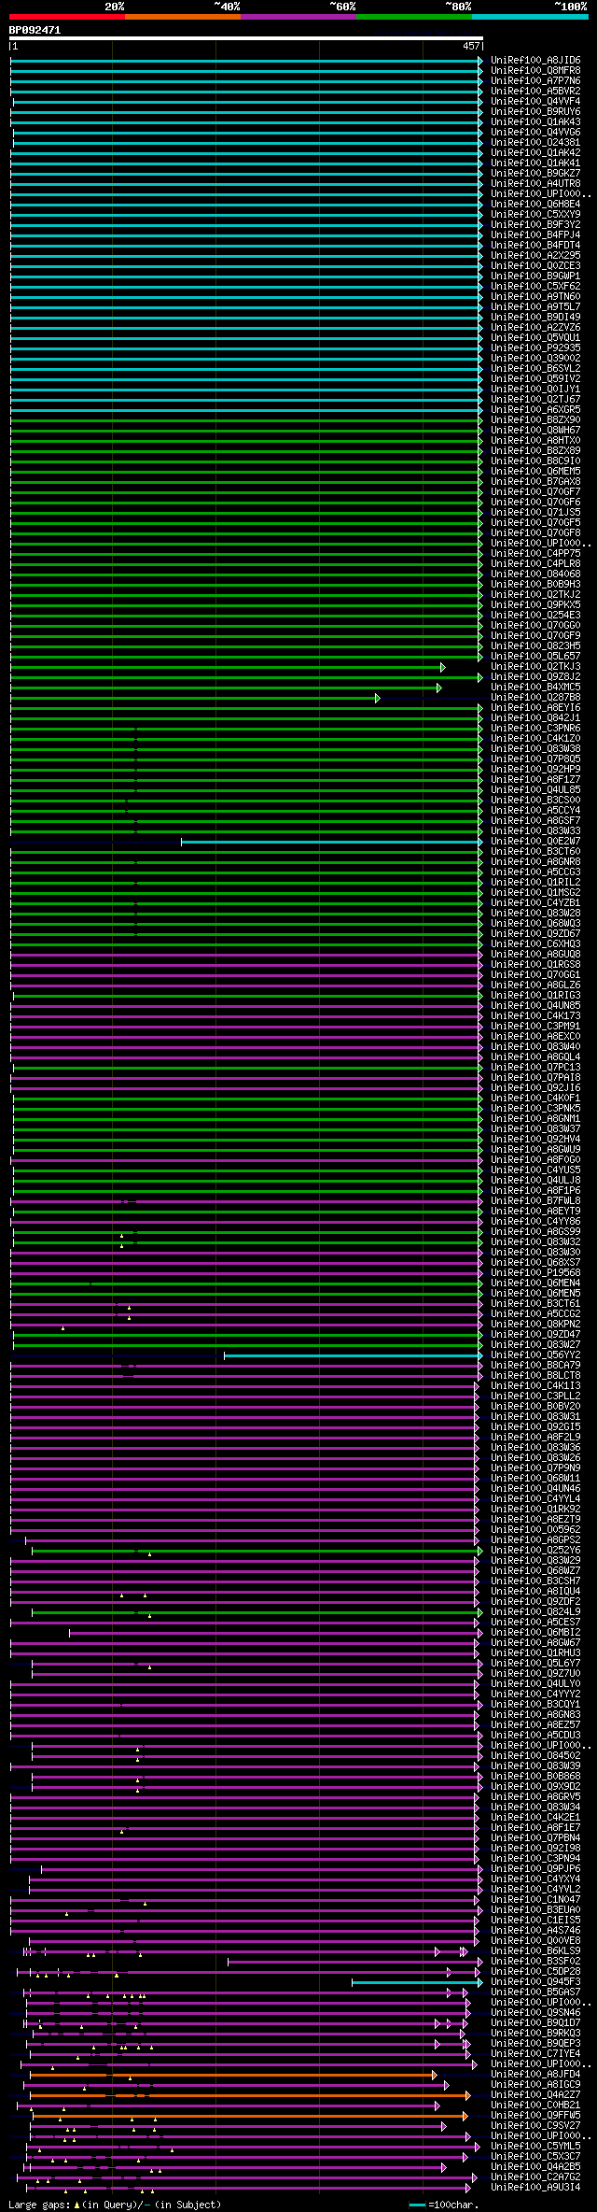Screen dimensions: 597x2212
Task: Click the cyan alignment bar for UniRef100_Q945F3
Action: (x=416, y=1982)
